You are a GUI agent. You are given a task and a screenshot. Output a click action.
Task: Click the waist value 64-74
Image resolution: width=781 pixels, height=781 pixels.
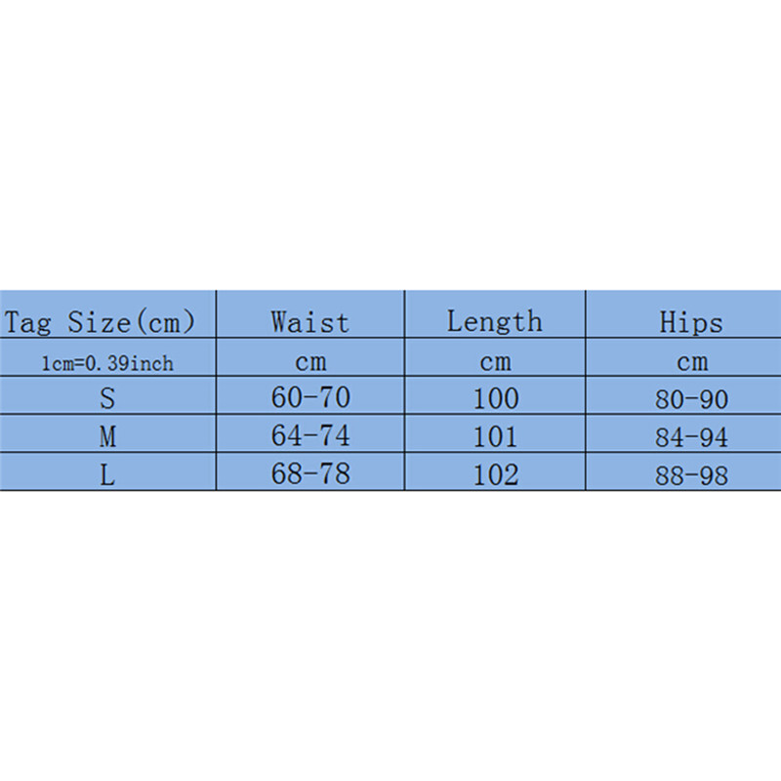309,436
